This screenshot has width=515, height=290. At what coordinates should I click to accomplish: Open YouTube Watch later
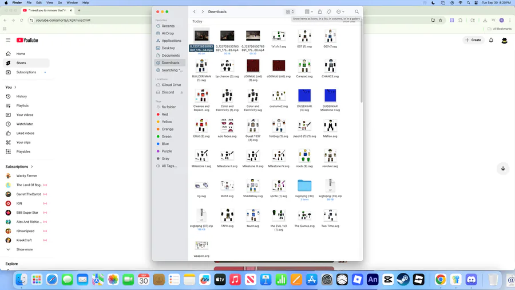pyautogui.click(x=26, y=124)
